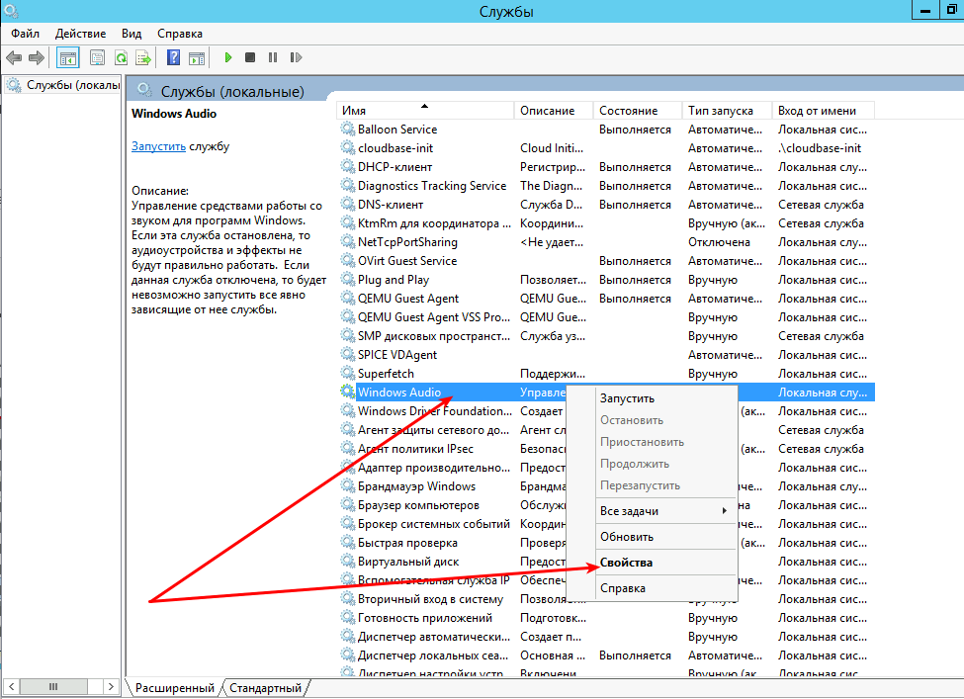Click the Pause service toolbar icon
Image resolution: width=964 pixels, height=699 pixels.
(272, 58)
